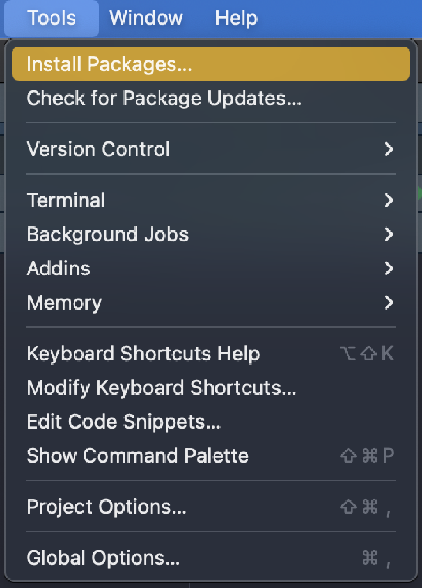Open the Addins submenu
This screenshot has width=422, height=588.
coord(58,268)
